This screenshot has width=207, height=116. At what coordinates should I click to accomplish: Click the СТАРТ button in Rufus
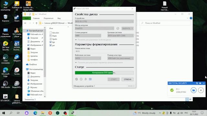coord(114,79)
